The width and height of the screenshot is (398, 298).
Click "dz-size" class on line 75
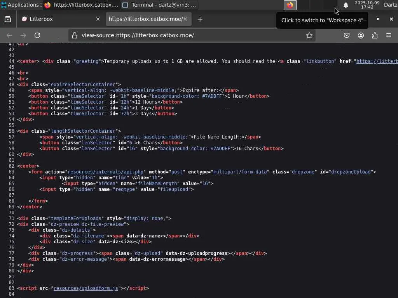point(83,242)
